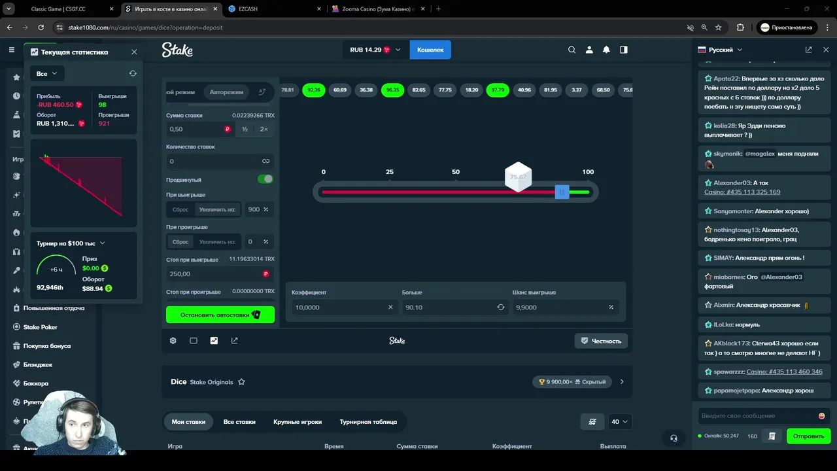Expand the RUB 14.29 balance dropdown

(x=375, y=50)
